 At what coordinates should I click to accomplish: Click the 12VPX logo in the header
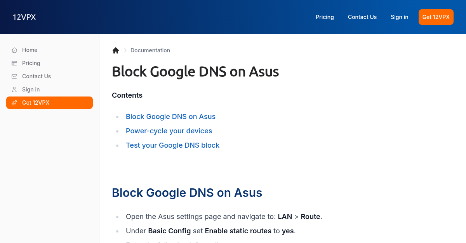24,17
